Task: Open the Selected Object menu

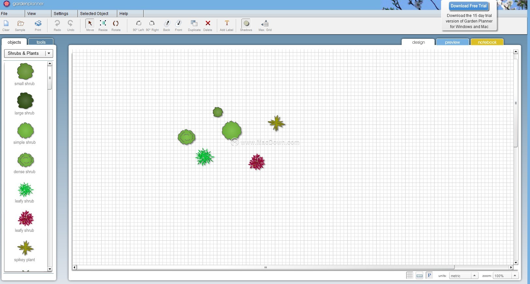Action: 94,14
